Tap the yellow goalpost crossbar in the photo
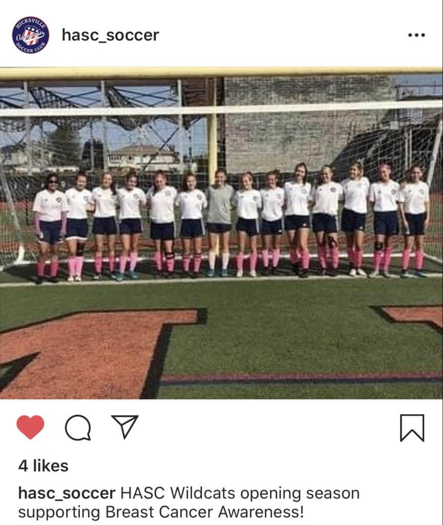 (x=221, y=72)
